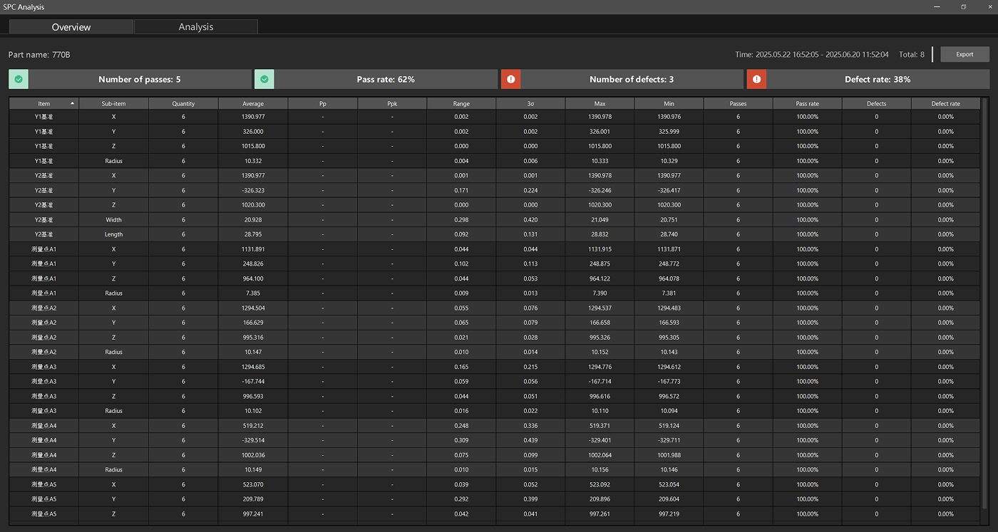The image size is (998, 532).
Task: Select the Pass rate column header
Action: (807, 103)
